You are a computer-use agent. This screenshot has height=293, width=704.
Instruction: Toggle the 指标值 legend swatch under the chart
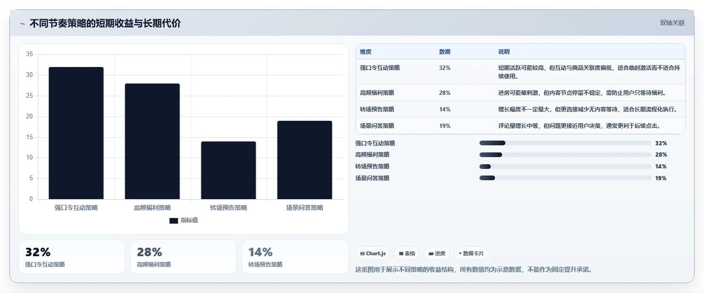(x=174, y=221)
